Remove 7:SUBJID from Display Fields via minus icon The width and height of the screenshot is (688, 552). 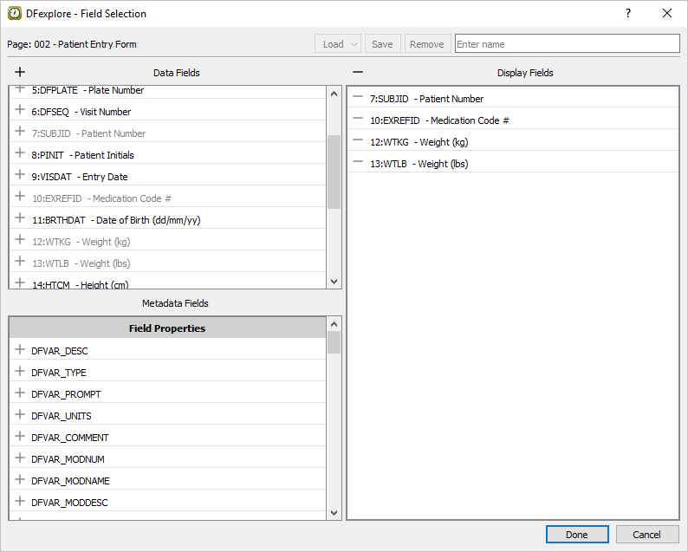click(358, 98)
